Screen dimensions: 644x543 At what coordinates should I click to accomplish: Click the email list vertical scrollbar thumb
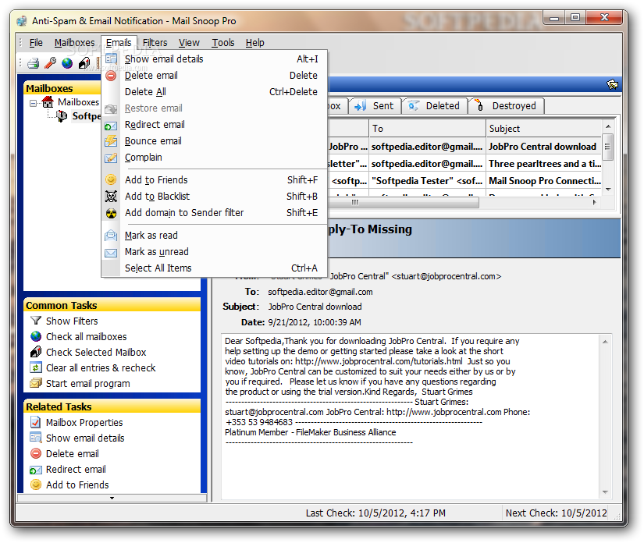(x=608, y=147)
